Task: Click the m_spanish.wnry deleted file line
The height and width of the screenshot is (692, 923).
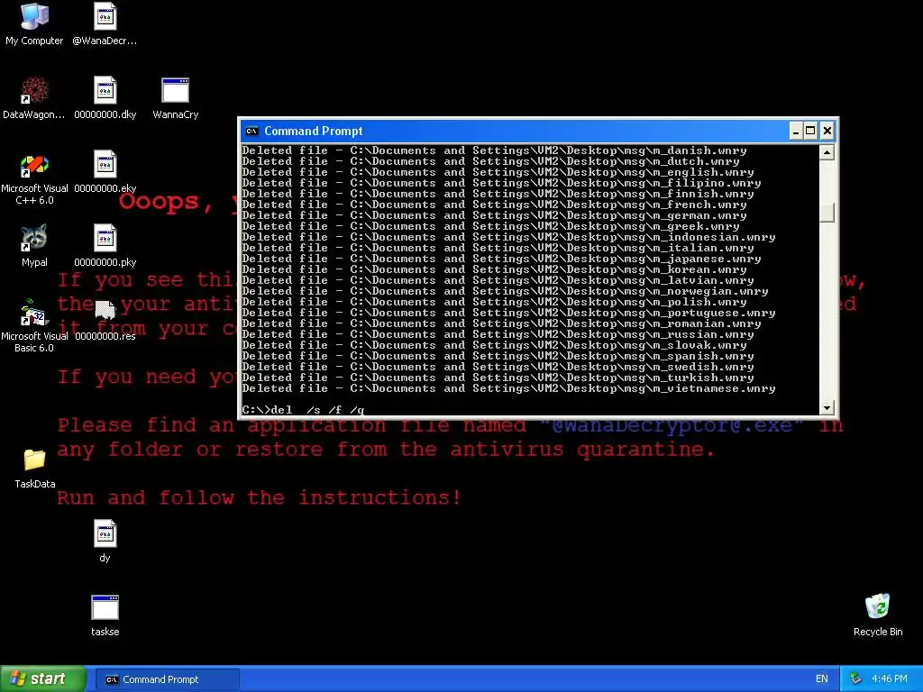Action: [498, 356]
